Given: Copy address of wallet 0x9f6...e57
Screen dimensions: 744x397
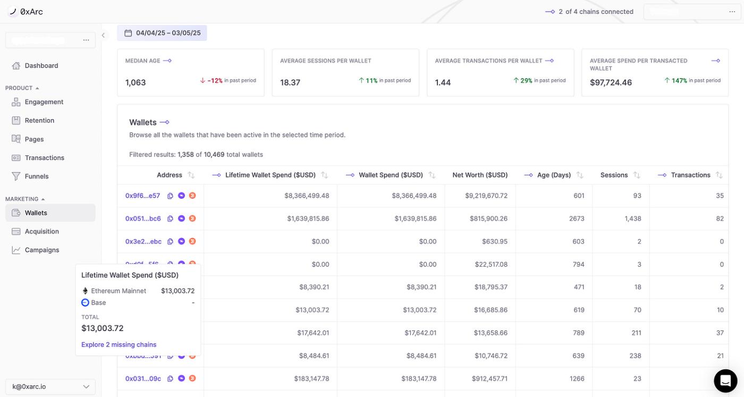Looking at the screenshot, I should click(170, 196).
